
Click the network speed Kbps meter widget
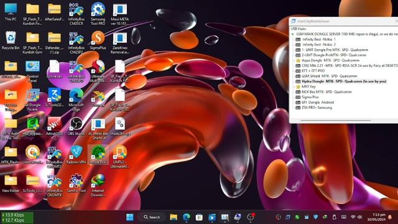tap(17, 218)
